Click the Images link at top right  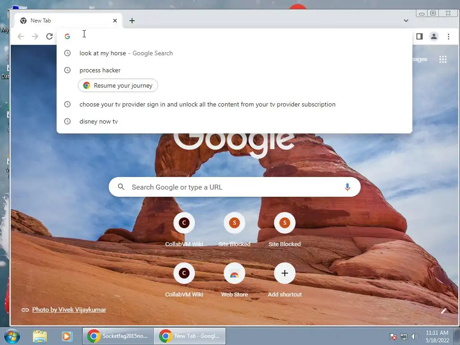coord(420,59)
